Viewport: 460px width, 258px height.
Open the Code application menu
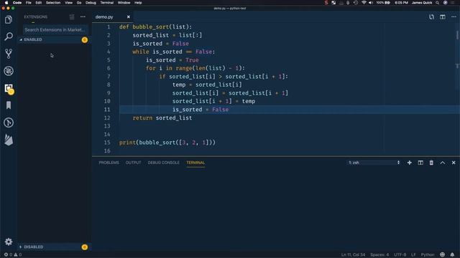click(17, 3)
